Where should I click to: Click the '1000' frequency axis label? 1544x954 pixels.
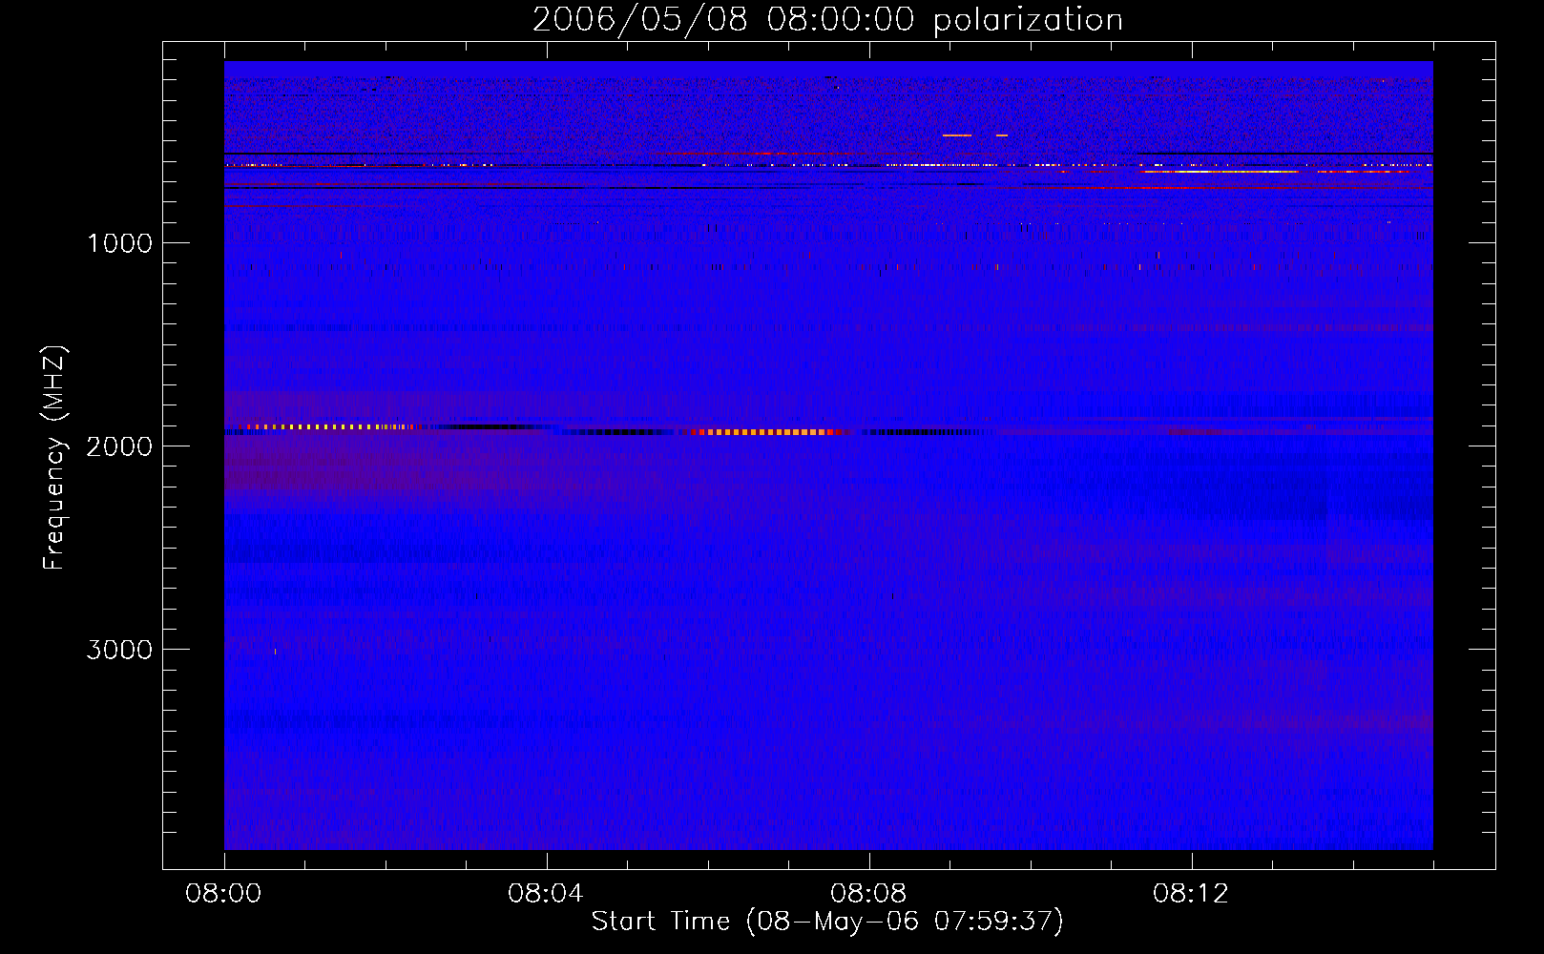click(x=119, y=243)
